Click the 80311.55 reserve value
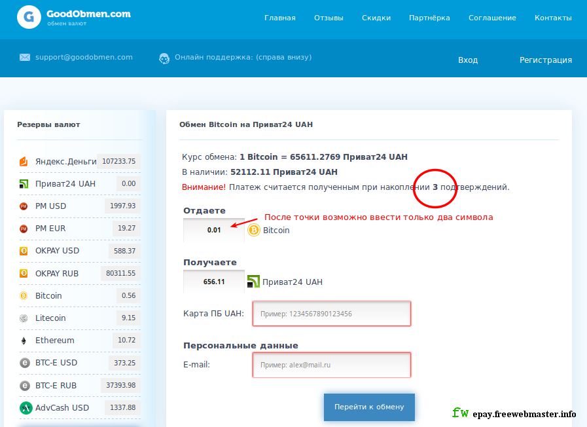The height and width of the screenshot is (427, 587). [x=120, y=274]
